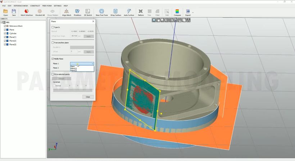Start a 2D Sketch
Image resolution: width=295 pixels, height=161 pixels.
pyautogui.click(x=88, y=12)
